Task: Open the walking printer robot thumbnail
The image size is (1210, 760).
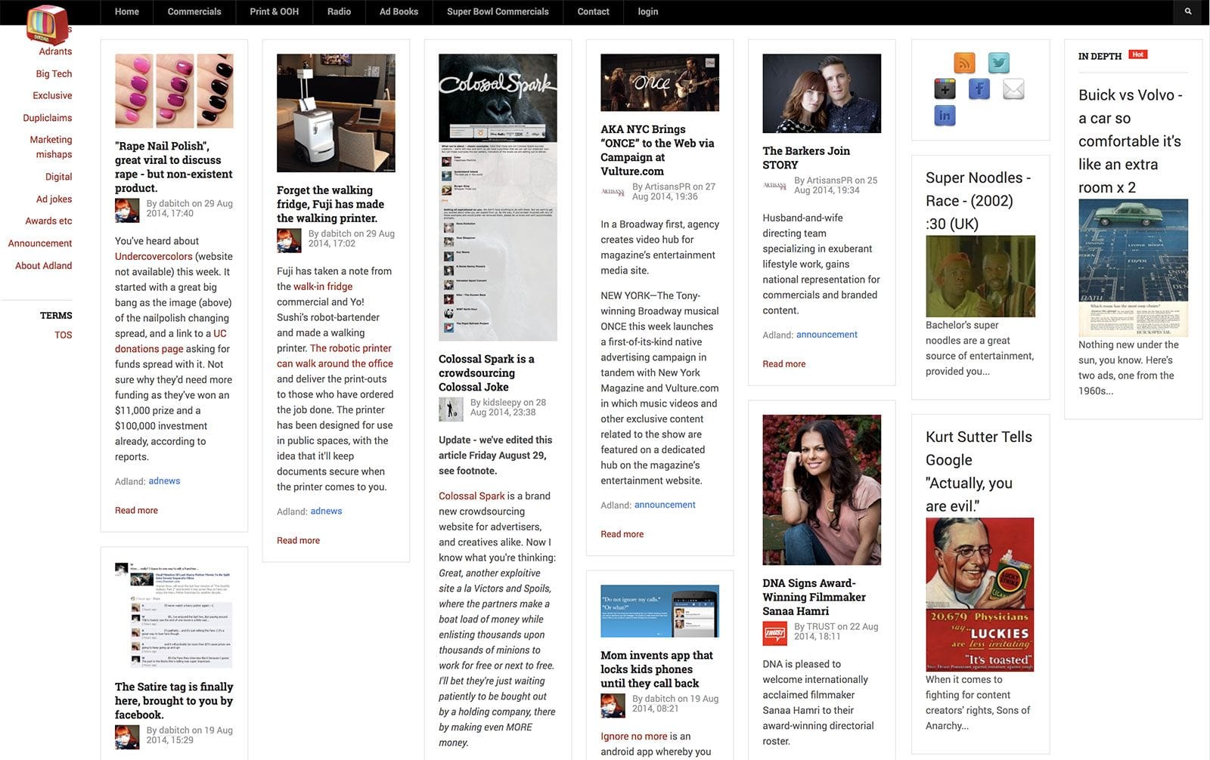Action: click(336, 113)
